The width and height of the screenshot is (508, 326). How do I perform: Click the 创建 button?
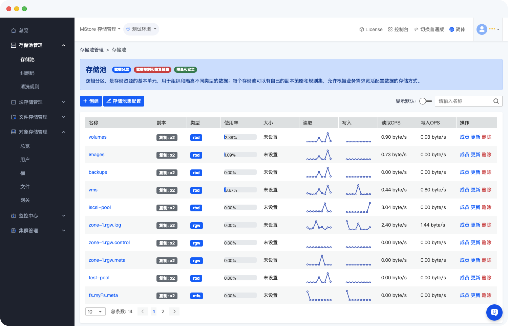pyautogui.click(x=91, y=101)
